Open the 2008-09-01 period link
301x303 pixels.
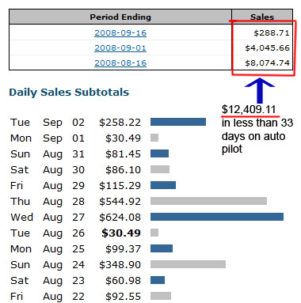tap(120, 48)
